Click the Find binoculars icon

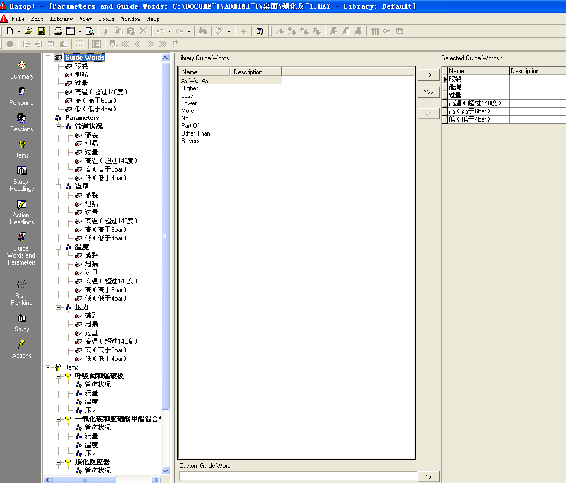tap(203, 31)
